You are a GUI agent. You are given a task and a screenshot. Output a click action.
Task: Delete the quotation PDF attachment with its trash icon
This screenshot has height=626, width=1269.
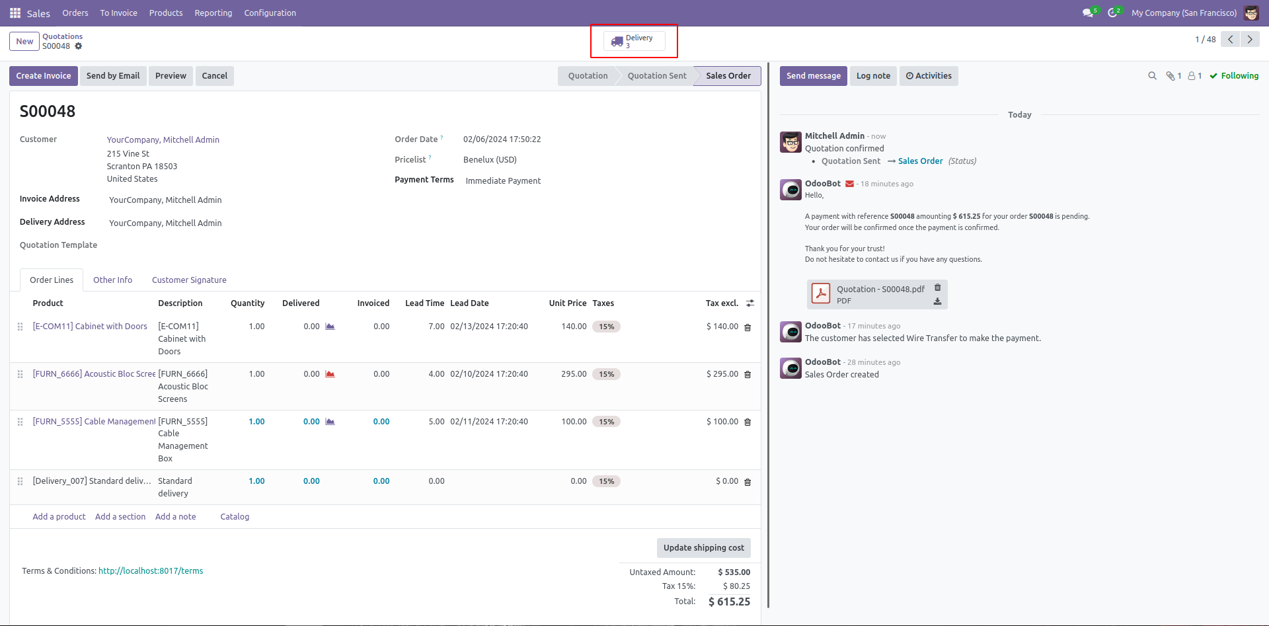point(937,288)
